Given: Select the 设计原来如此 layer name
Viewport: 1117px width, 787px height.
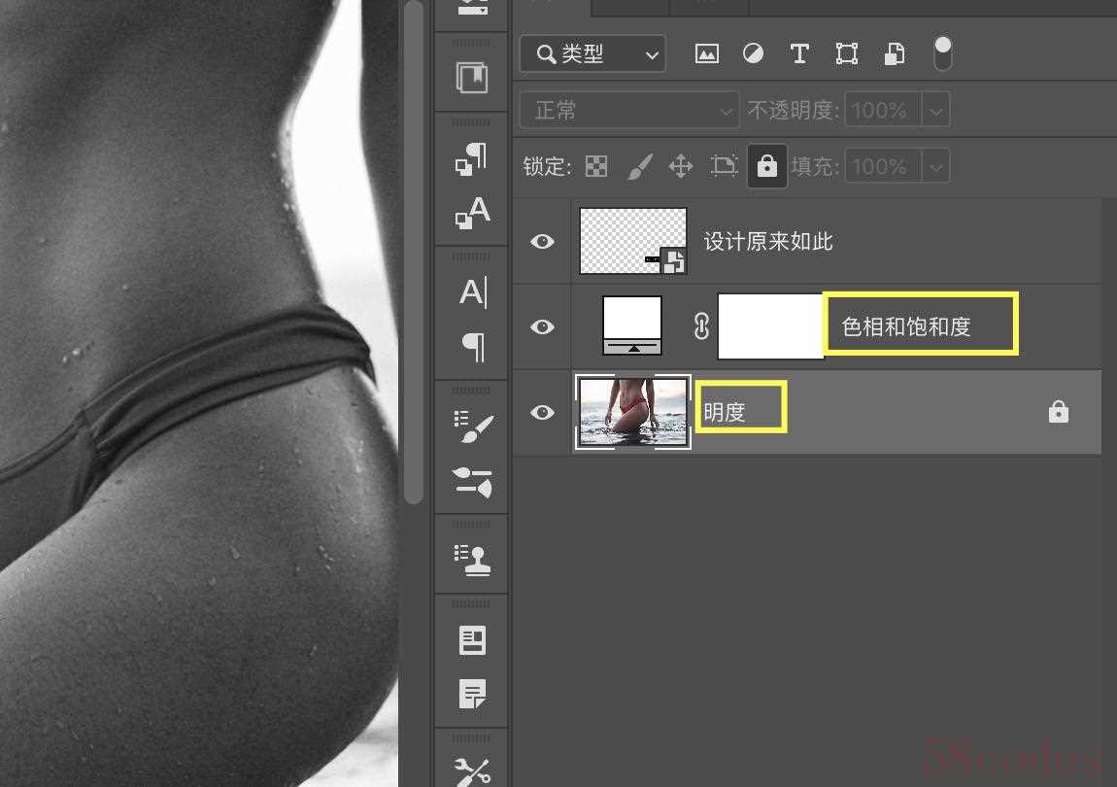Looking at the screenshot, I should pyautogui.click(x=768, y=242).
